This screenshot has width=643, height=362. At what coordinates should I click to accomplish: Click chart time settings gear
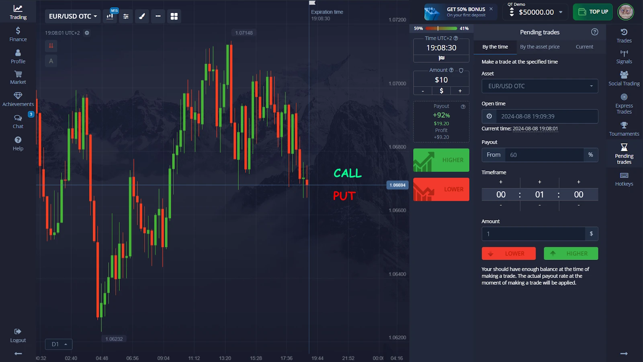pyautogui.click(x=87, y=33)
